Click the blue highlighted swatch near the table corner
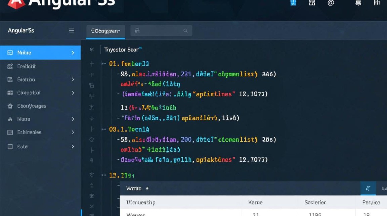Screen dimensions: 387x216 368,188
